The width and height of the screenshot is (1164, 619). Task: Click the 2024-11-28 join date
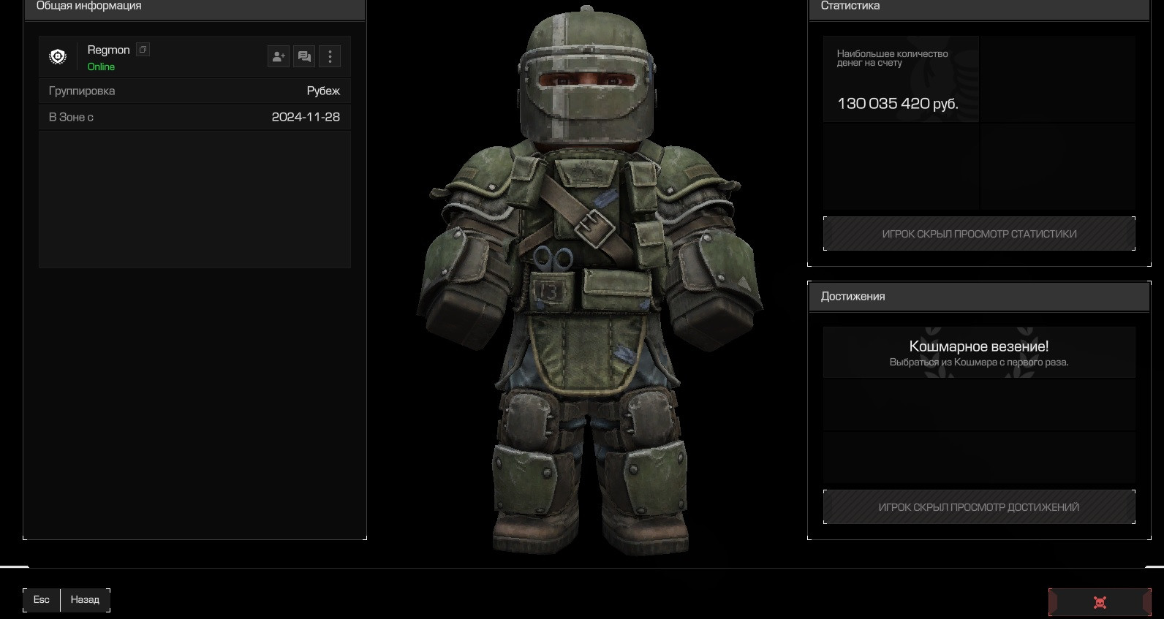pos(306,117)
